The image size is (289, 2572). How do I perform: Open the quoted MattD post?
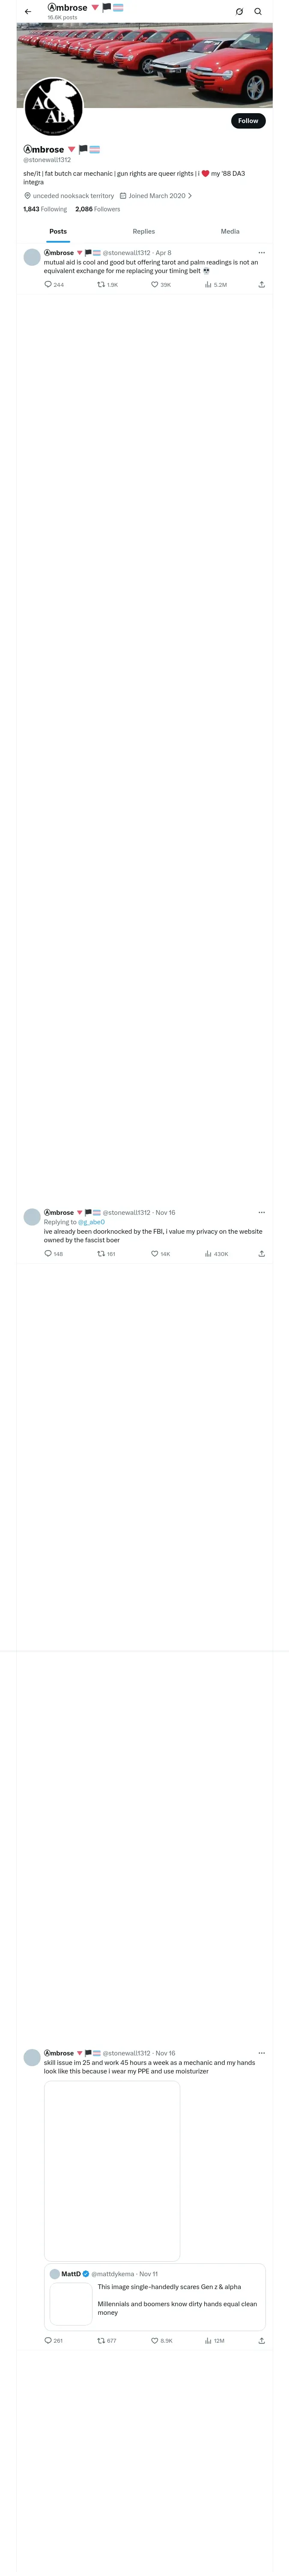[x=155, y=2296]
